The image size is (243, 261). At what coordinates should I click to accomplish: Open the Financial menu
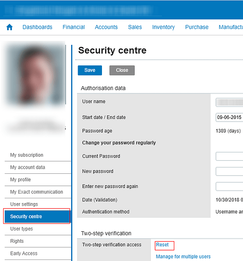(x=74, y=27)
